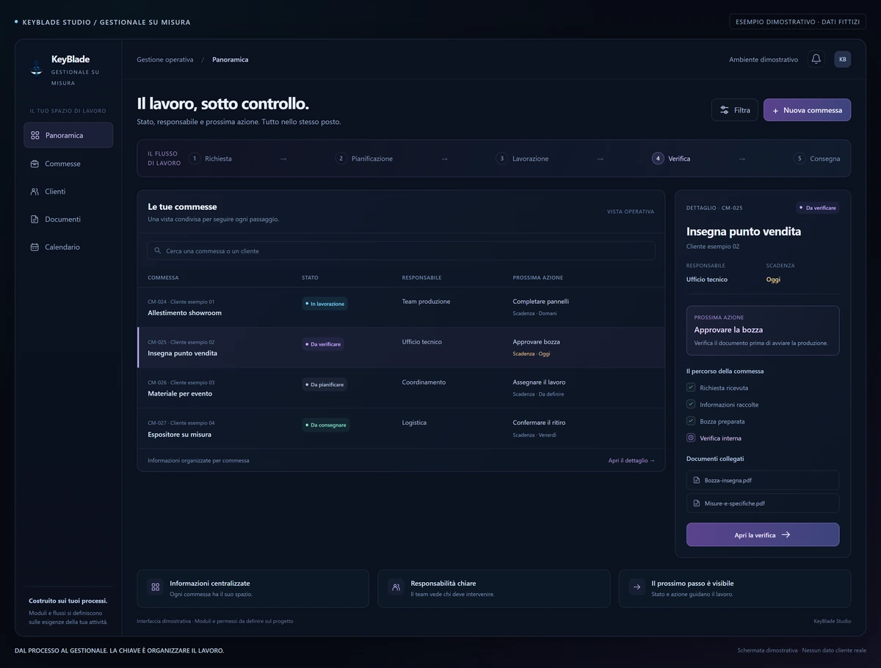Open the KB user avatar

click(x=843, y=59)
